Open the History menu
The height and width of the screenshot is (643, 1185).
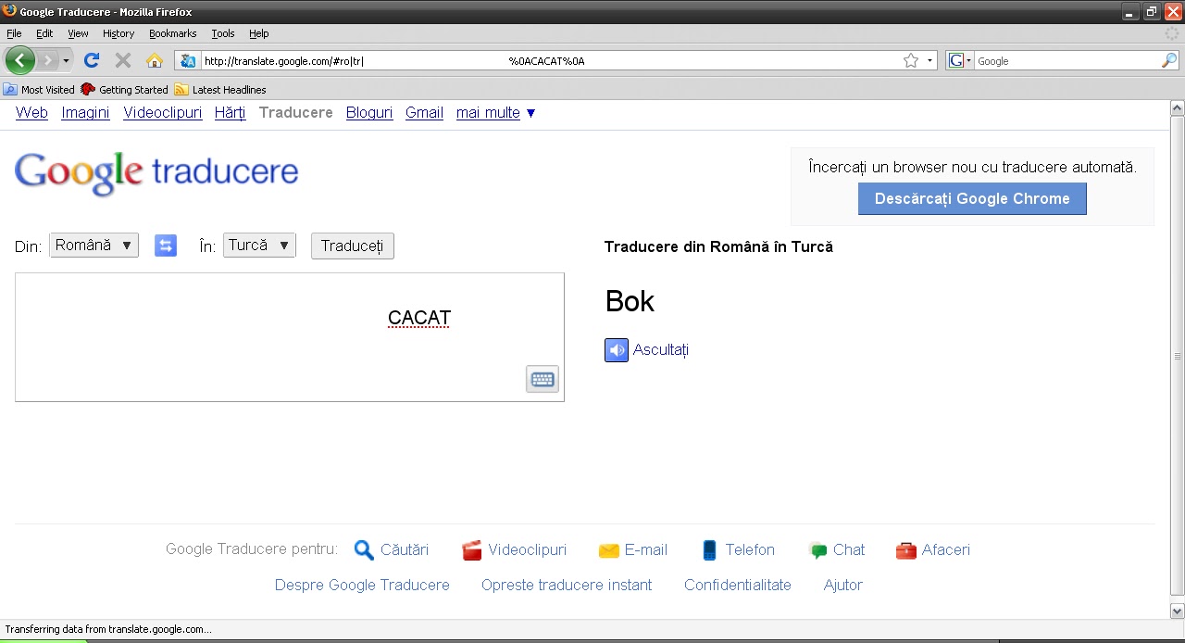click(118, 33)
